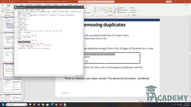Collapse the PowerPoint ribbon
191x107 pixels.
point(190,15)
